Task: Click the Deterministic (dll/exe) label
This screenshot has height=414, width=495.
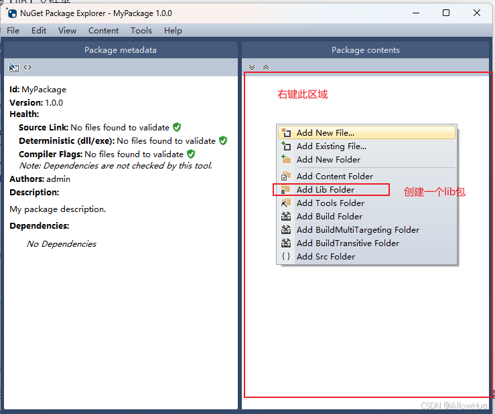Action: 67,140
